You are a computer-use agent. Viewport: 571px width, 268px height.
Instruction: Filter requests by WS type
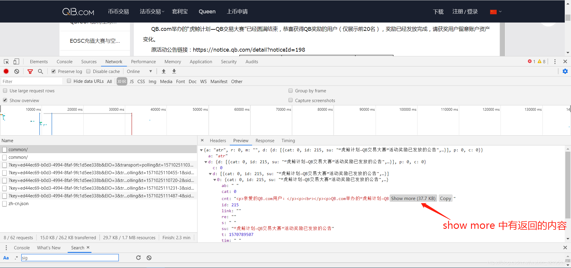point(203,81)
